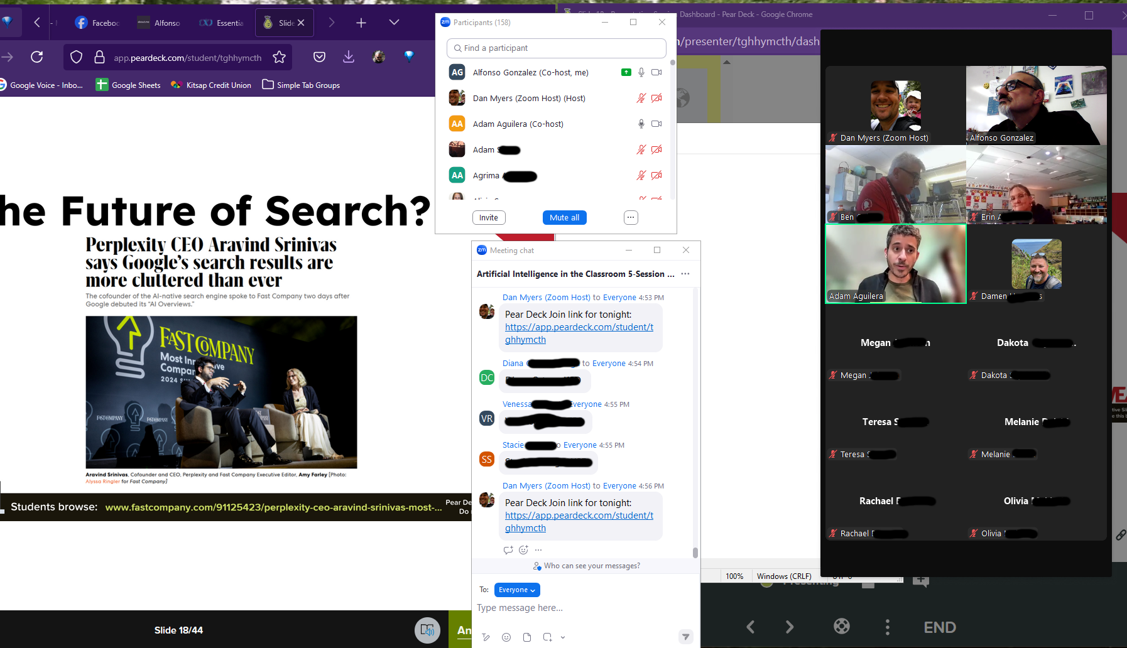The height and width of the screenshot is (648, 1127).
Task: Bookmark this page with the star icon
Action: pyautogui.click(x=279, y=57)
